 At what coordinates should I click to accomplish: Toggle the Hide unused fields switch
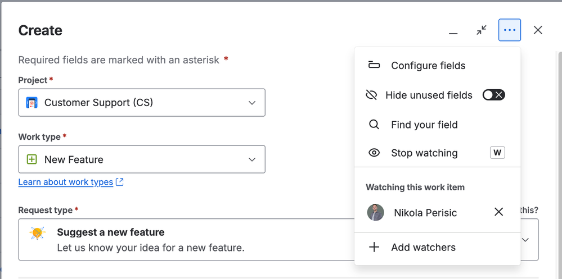pyautogui.click(x=493, y=95)
